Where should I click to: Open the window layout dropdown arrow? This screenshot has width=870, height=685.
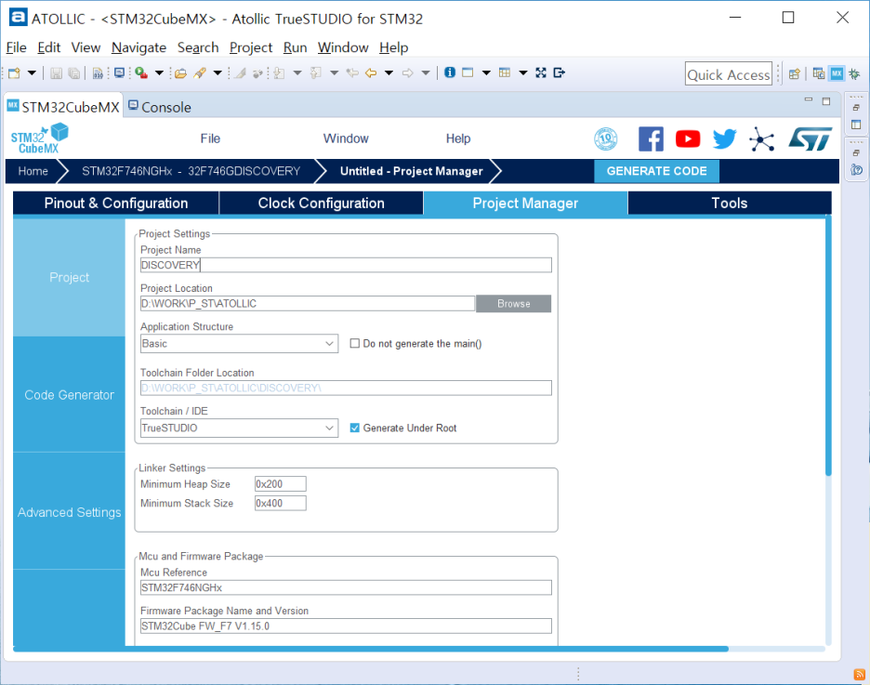click(486, 72)
